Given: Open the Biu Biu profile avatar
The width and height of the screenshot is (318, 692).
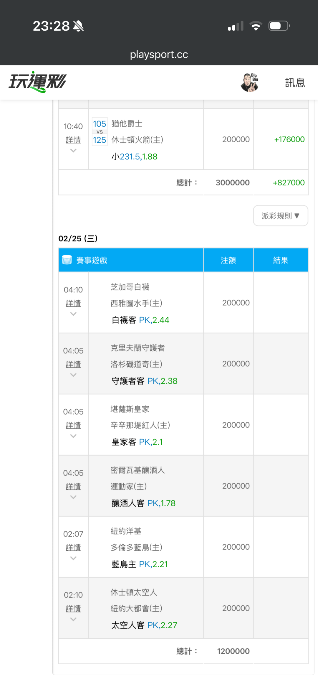Looking at the screenshot, I should click(249, 83).
